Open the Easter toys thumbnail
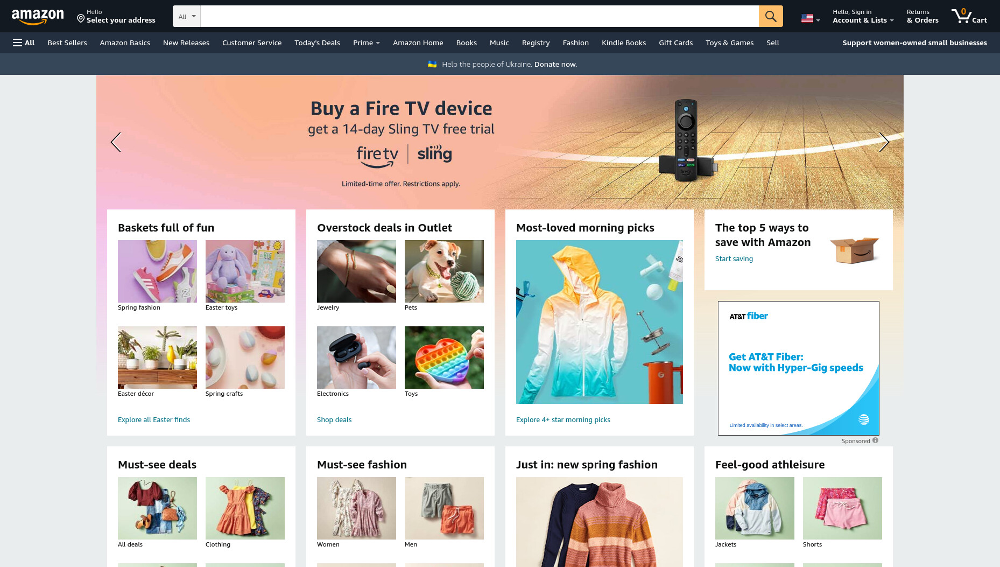The image size is (1000, 567). pos(245,271)
